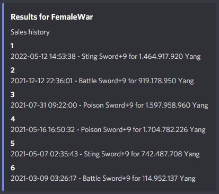
Task: Click the 2022-05-12 14:53:38 timestamp
Action: [43, 57]
